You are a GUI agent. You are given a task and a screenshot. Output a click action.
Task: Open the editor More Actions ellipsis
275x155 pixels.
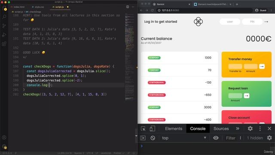coord(133,7)
